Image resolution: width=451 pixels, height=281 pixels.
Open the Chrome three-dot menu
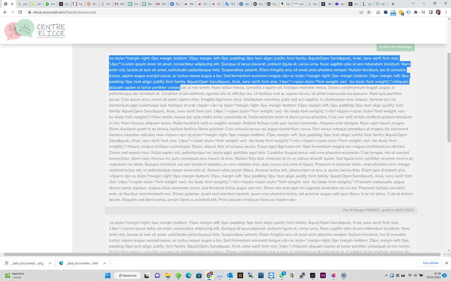(x=446, y=13)
